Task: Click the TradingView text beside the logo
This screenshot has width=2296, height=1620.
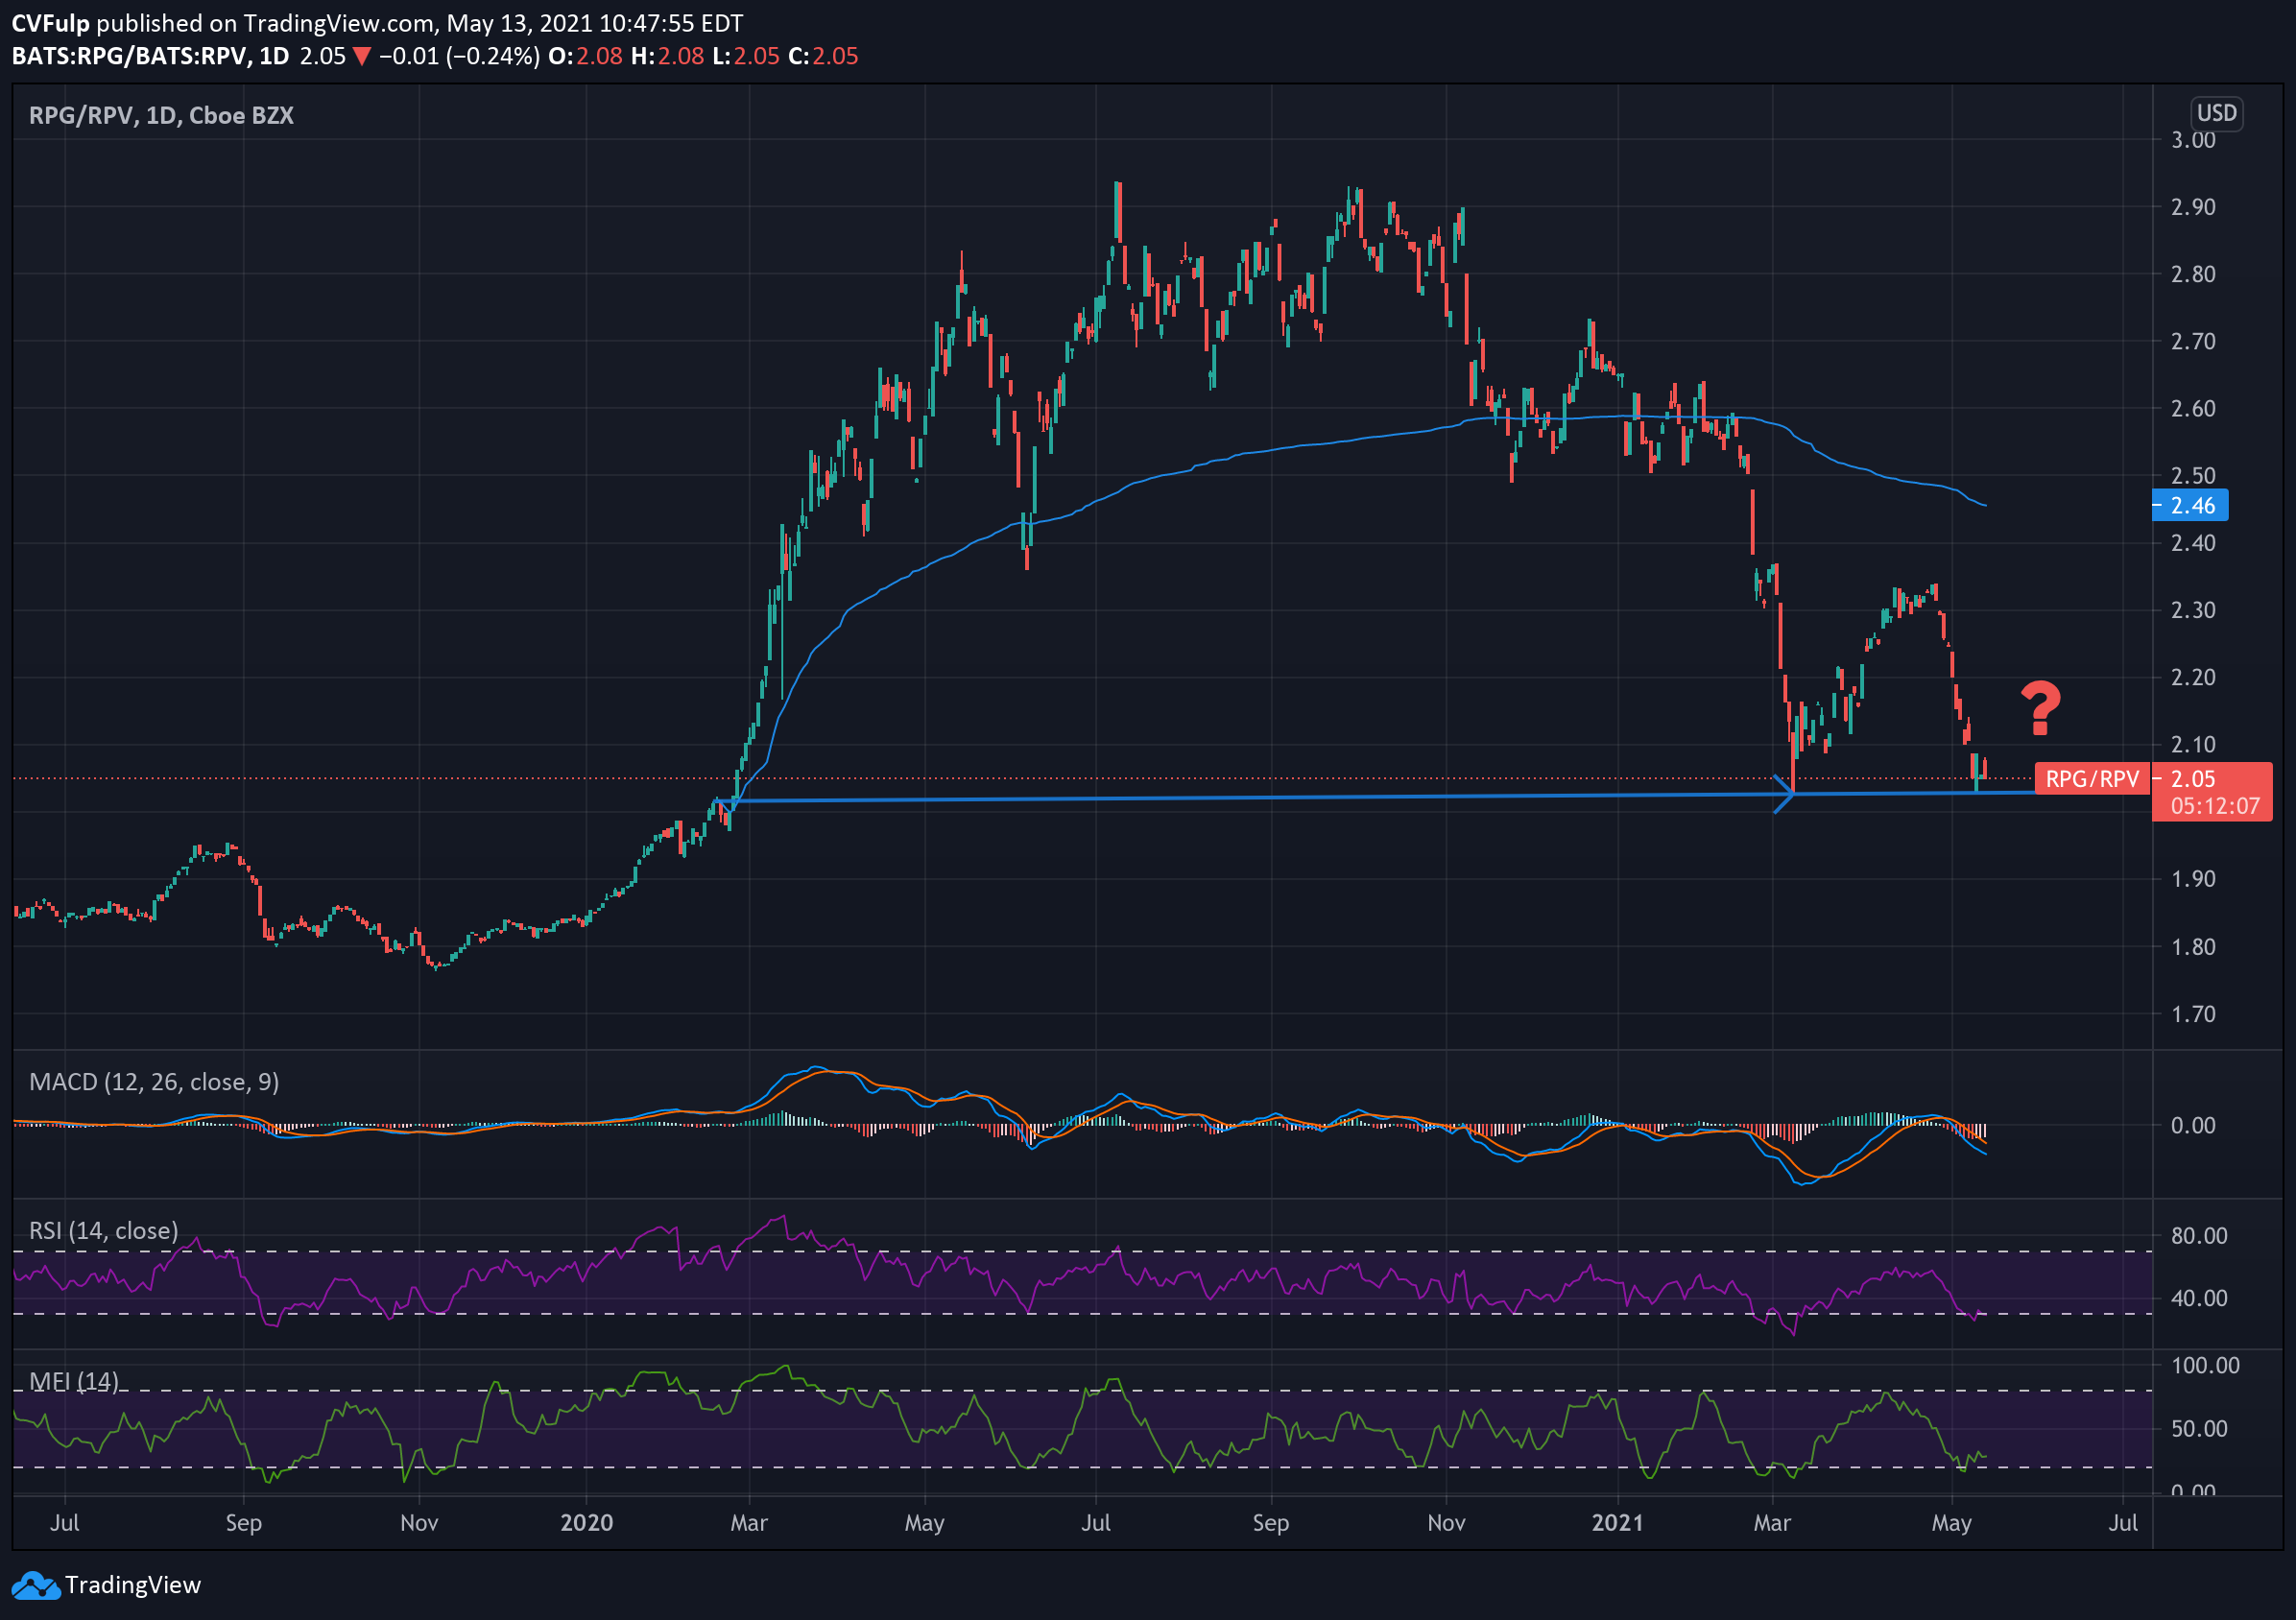Action: coord(132,1586)
